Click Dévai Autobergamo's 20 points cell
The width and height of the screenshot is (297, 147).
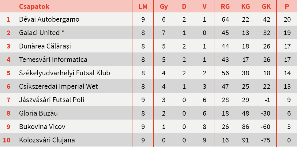(287, 20)
